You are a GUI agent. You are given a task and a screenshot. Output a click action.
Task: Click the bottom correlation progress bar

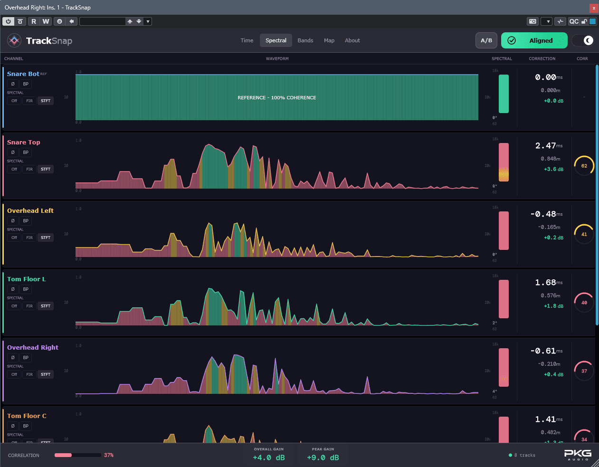pyautogui.click(x=78, y=455)
